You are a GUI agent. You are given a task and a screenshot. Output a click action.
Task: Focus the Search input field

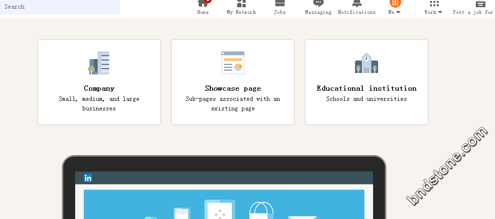[x=60, y=7]
